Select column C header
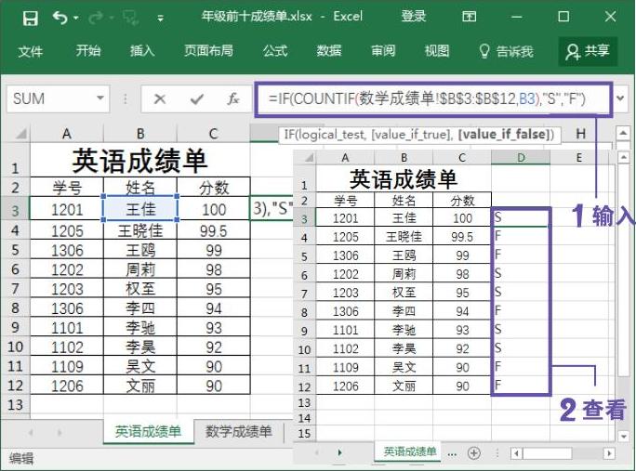The width and height of the screenshot is (636, 471). [213, 134]
